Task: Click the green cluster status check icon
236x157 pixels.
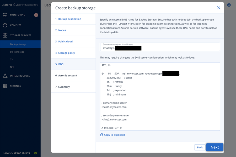Action: pos(35,153)
